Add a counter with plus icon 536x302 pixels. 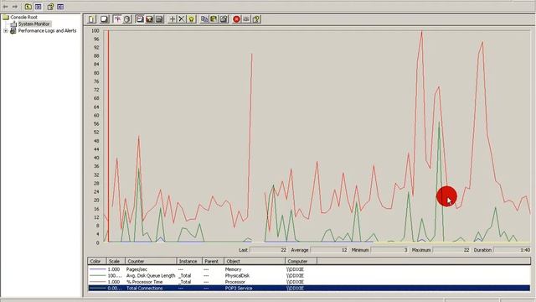(x=173, y=19)
